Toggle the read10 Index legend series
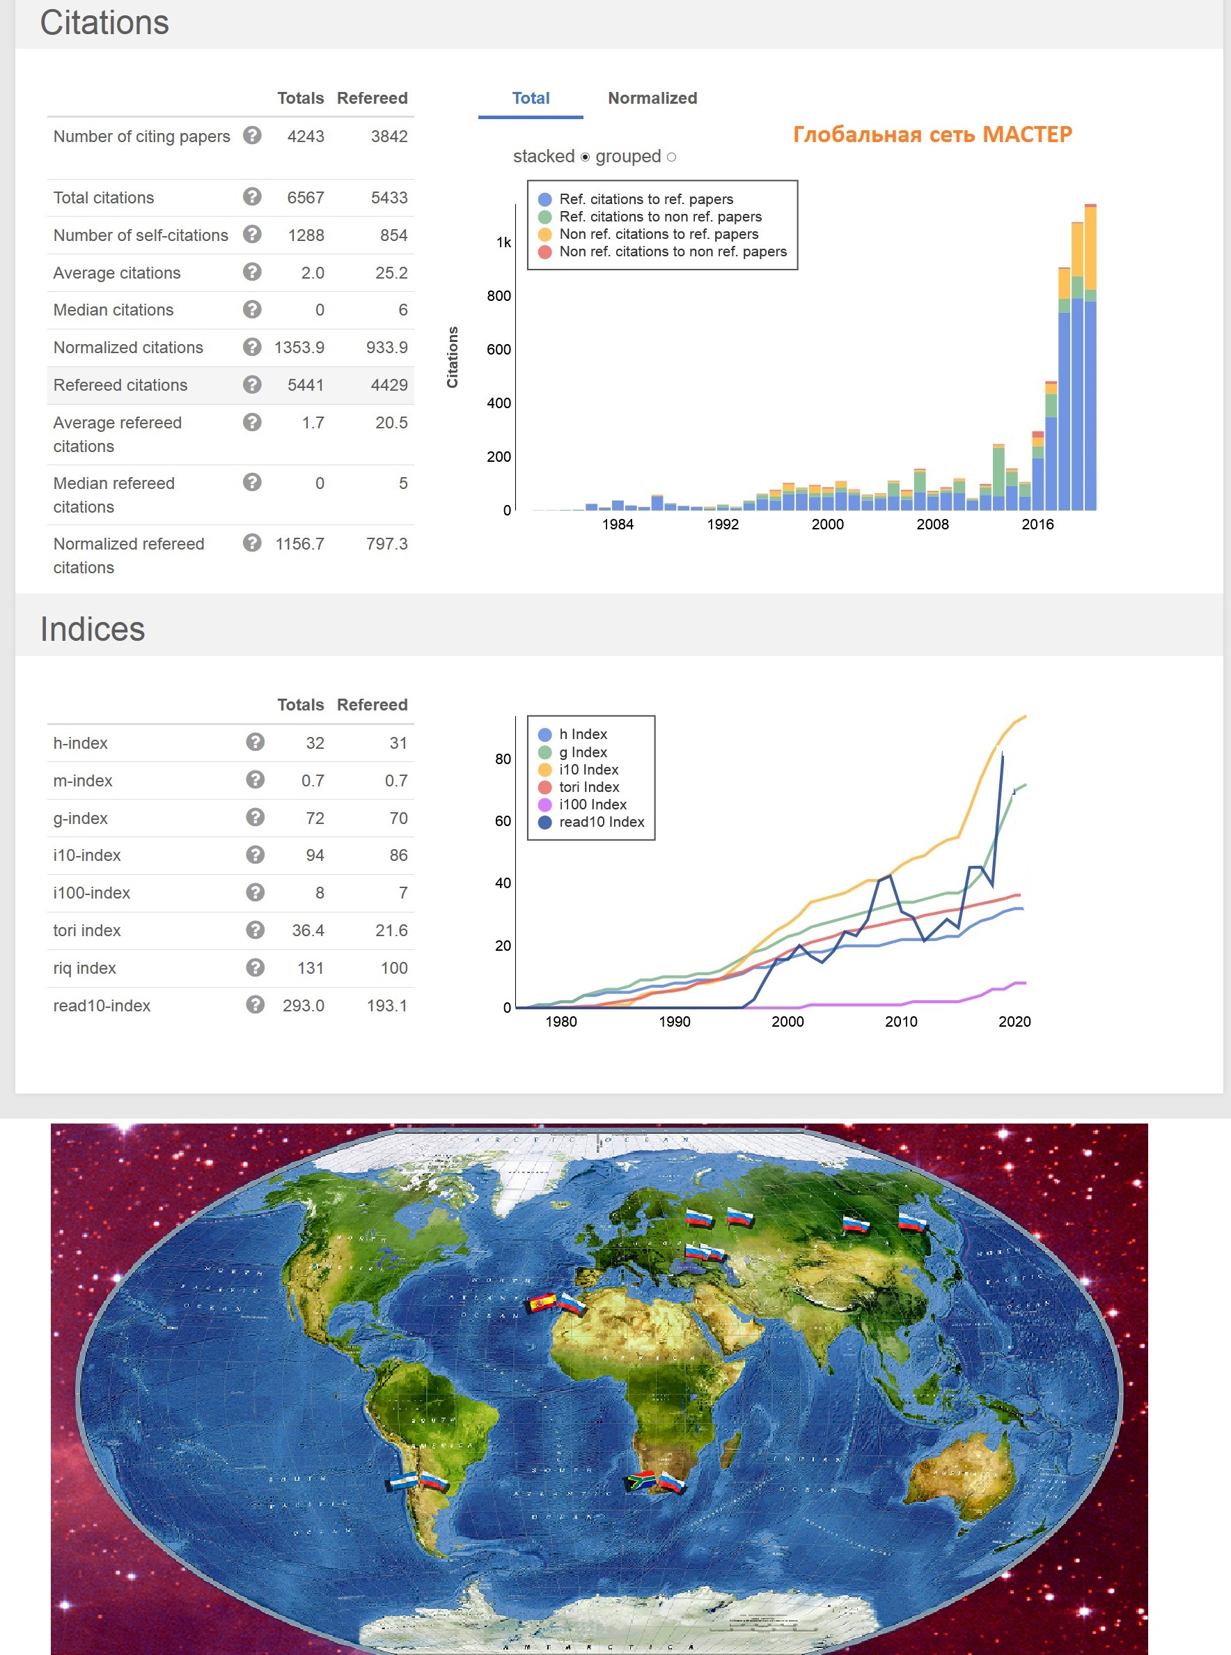 coord(601,823)
